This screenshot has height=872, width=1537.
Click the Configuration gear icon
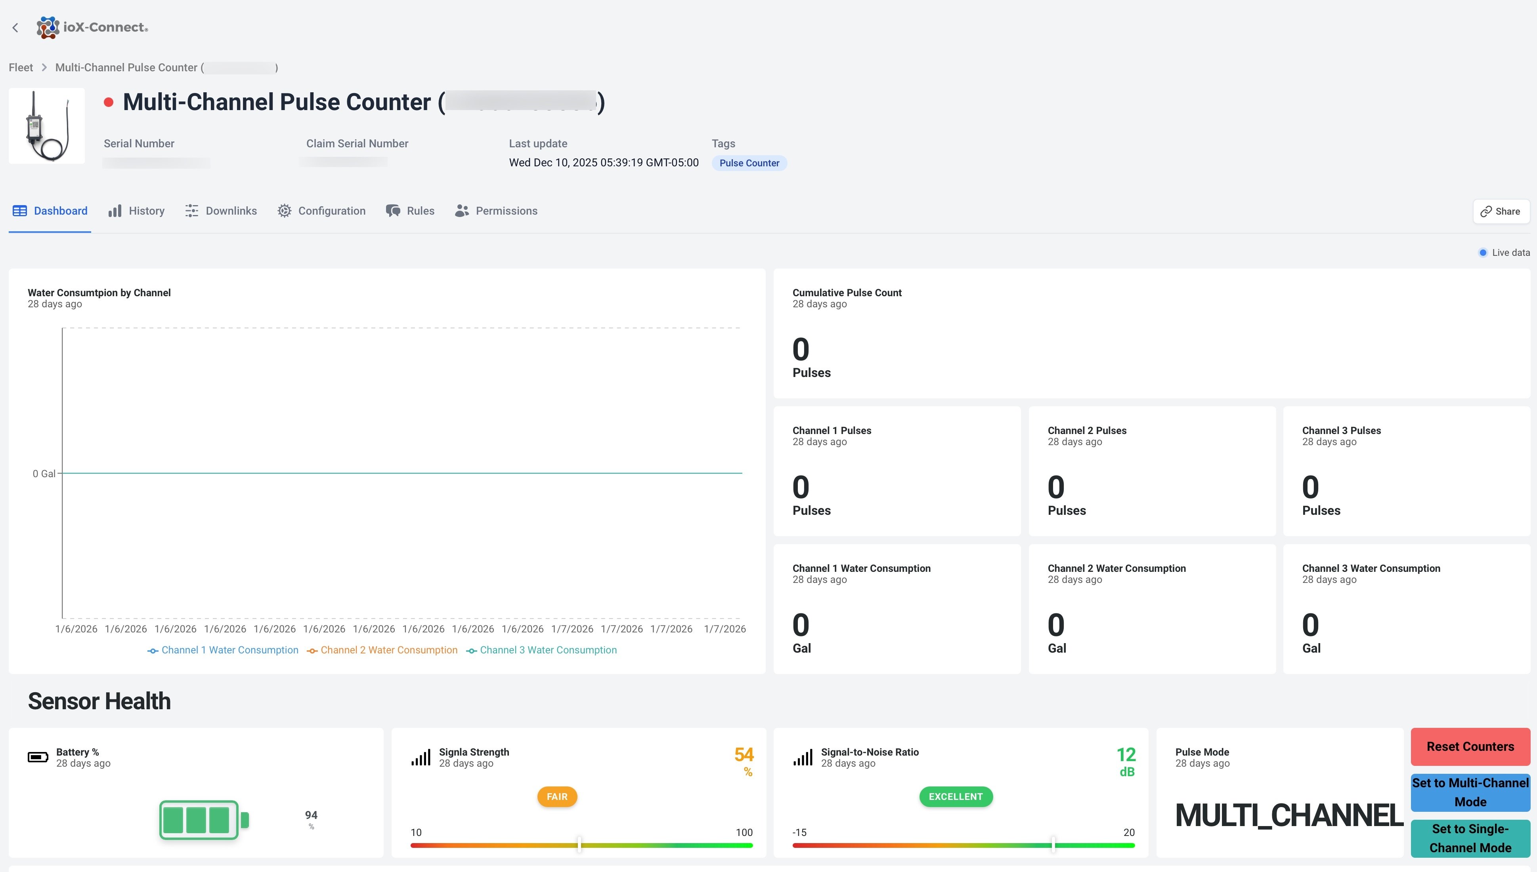[x=285, y=211]
